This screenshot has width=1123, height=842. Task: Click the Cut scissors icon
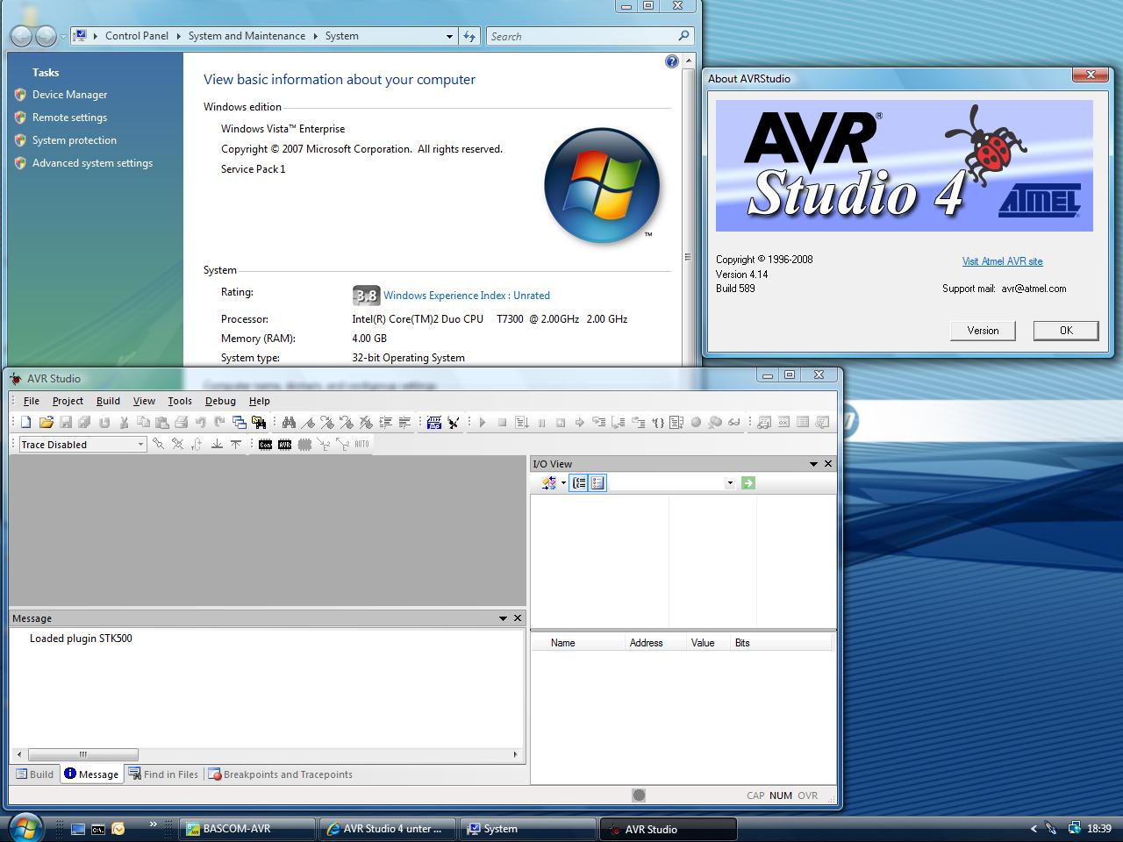[x=124, y=423]
